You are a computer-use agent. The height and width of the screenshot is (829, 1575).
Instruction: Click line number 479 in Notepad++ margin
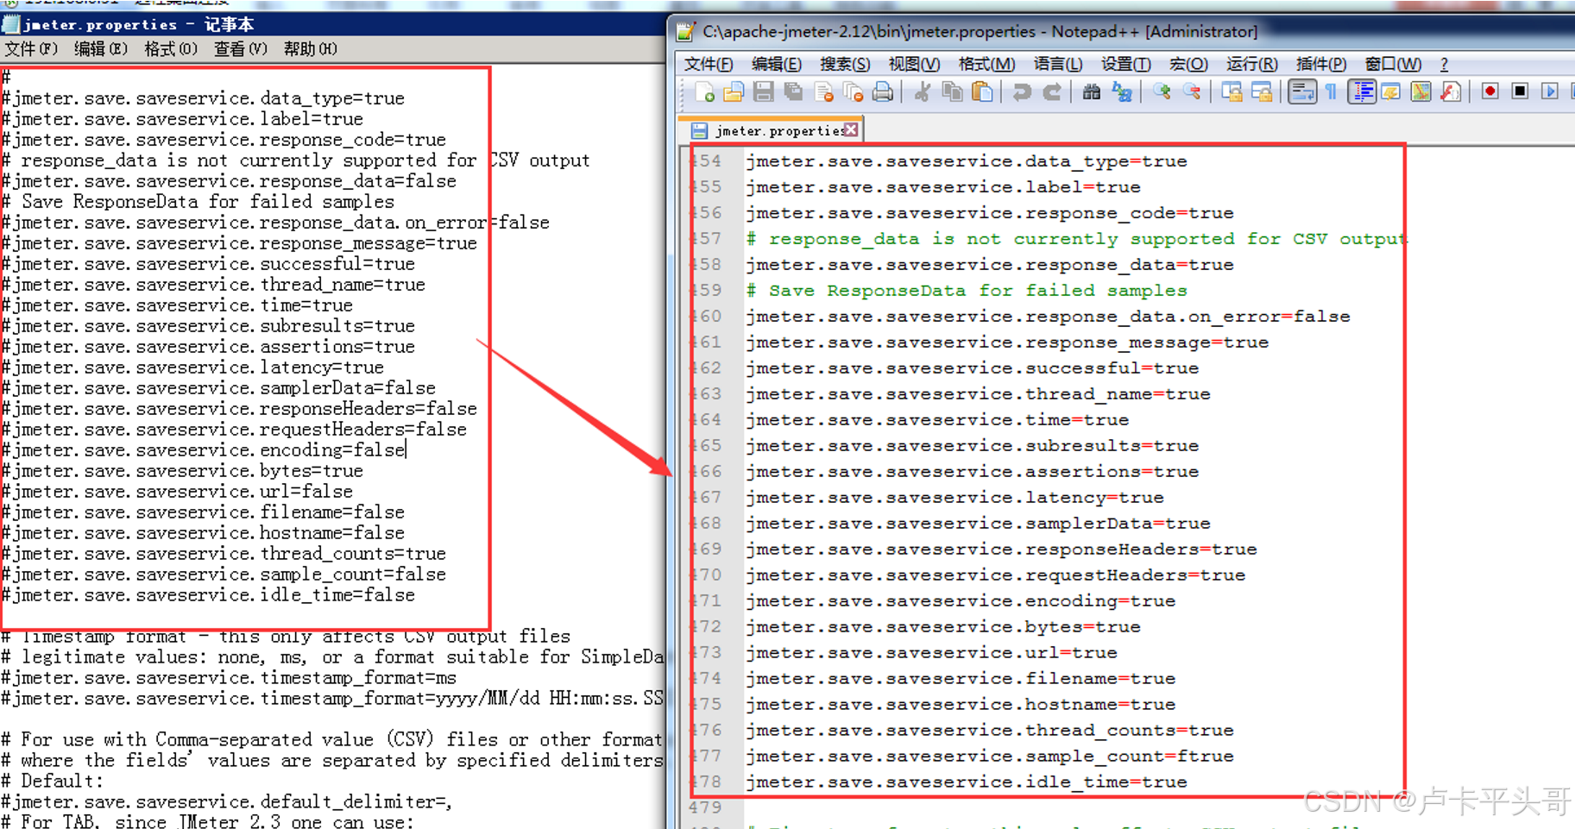coord(705,807)
